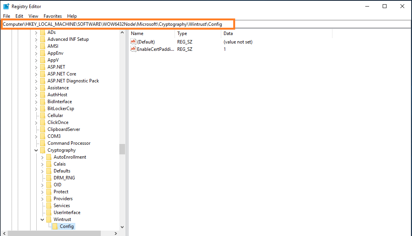Open the View menu
Viewport: 412px width, 236px height.
(33, 16)
